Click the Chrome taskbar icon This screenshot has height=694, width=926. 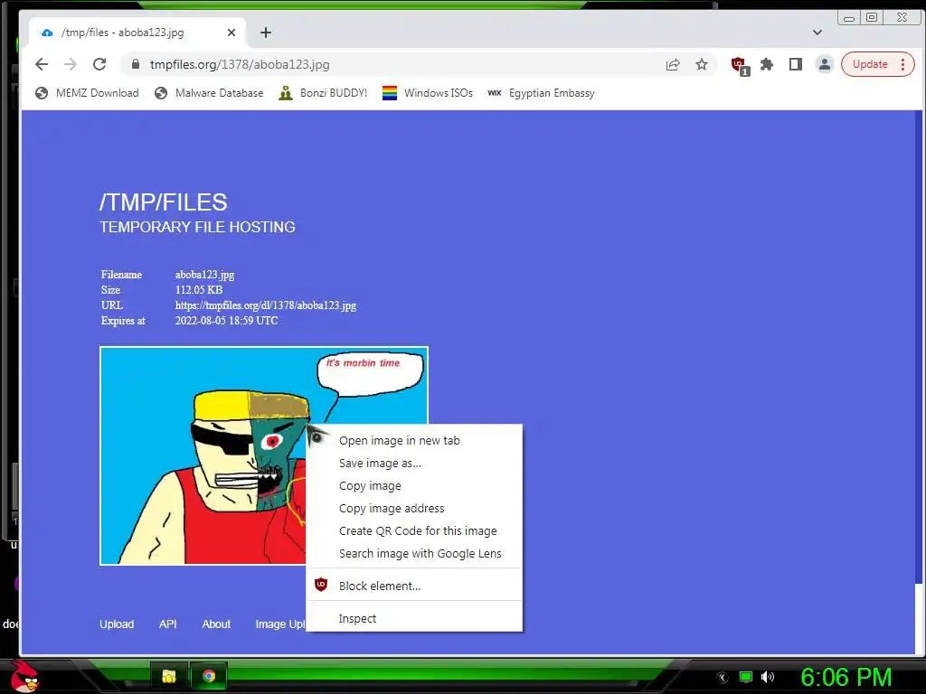(209, 676)
